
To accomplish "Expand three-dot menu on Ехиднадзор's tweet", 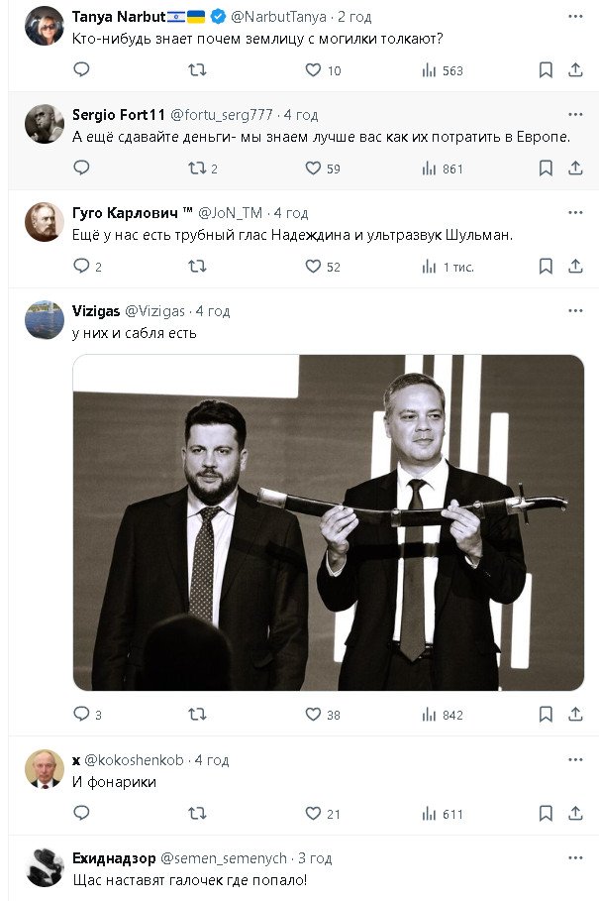I will click(575, 857).
